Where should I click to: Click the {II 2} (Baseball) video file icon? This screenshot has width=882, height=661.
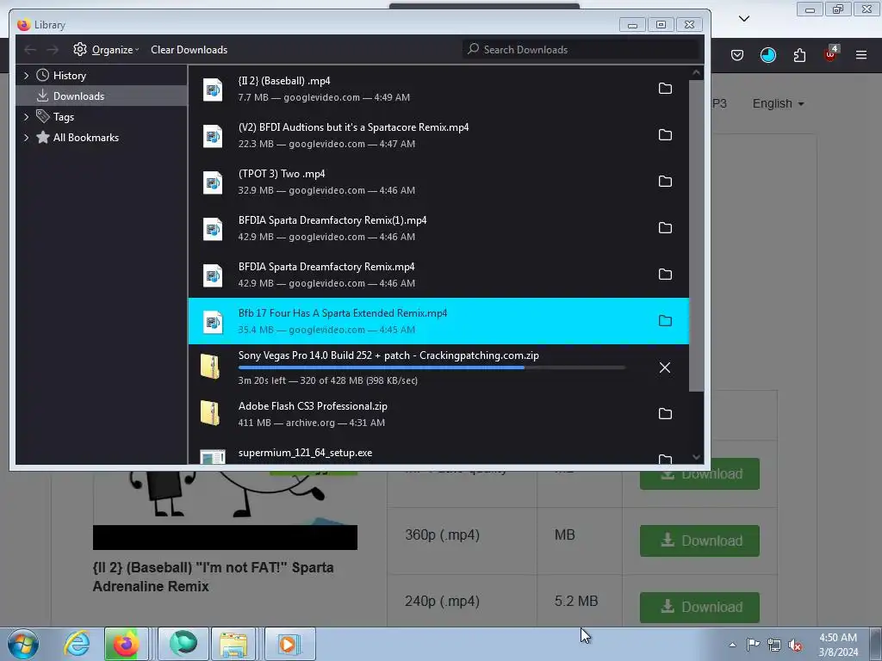point(213,90)
